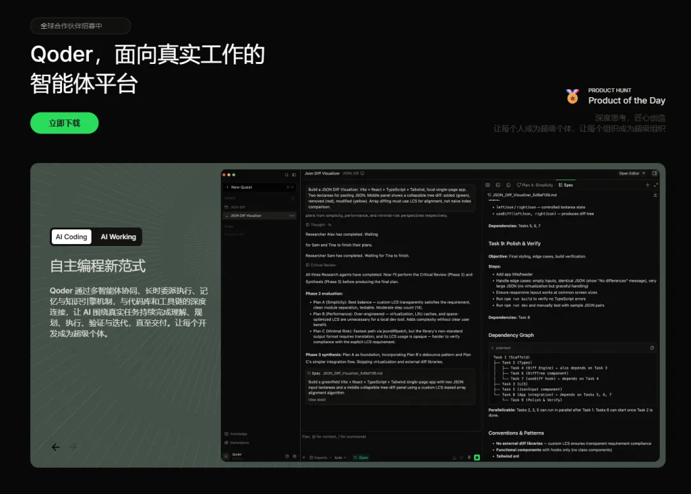Select the AI Working tab
Image resolution: width=691 pixels, height=494 pixels.
coord(118,237)
